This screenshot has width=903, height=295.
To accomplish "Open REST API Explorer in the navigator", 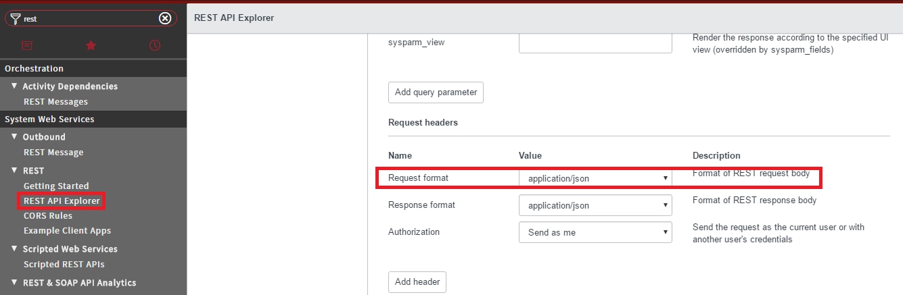I will click(62, 200).
